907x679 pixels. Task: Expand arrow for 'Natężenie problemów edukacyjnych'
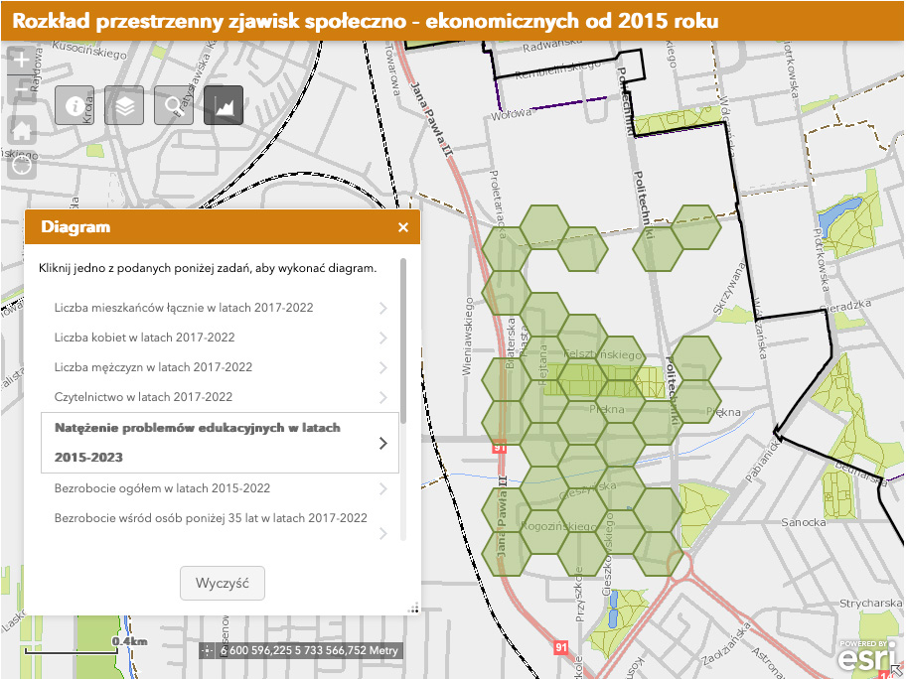click(383, 443)
